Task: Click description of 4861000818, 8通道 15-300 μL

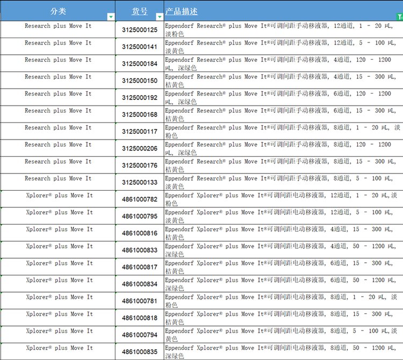Action: [x=284, y=318]
